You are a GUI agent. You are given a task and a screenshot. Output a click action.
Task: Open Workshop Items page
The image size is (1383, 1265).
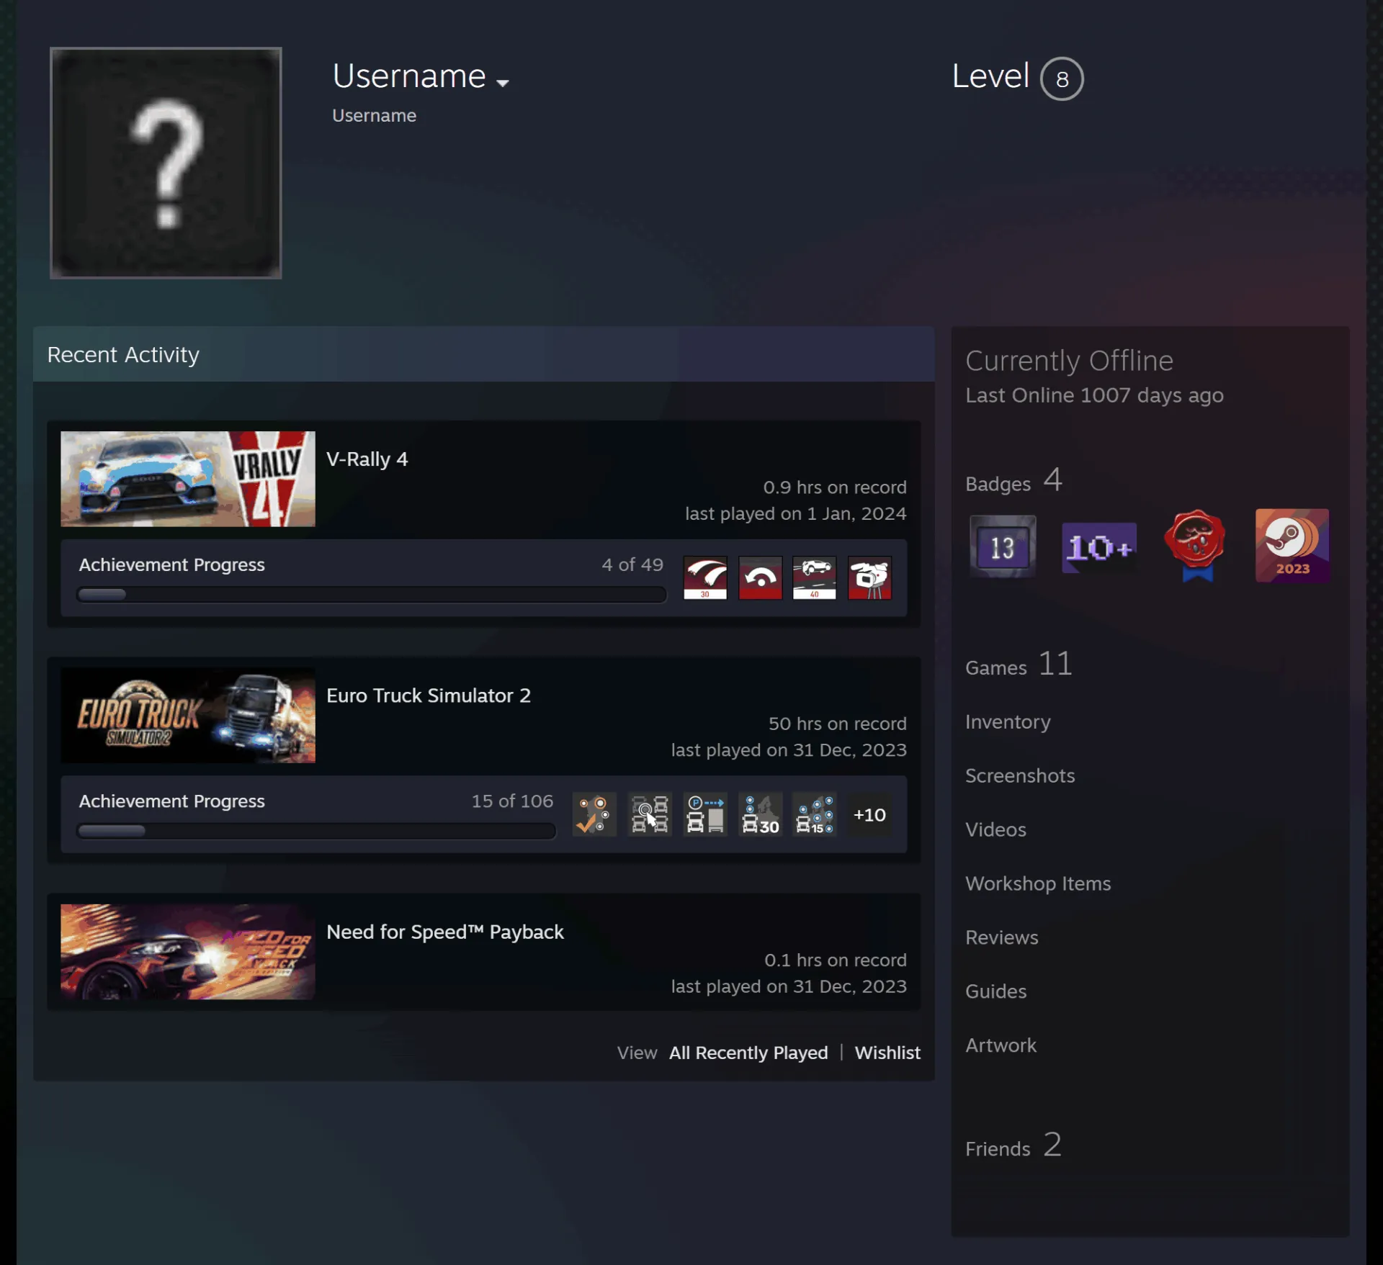click(x=1038, y=883)
